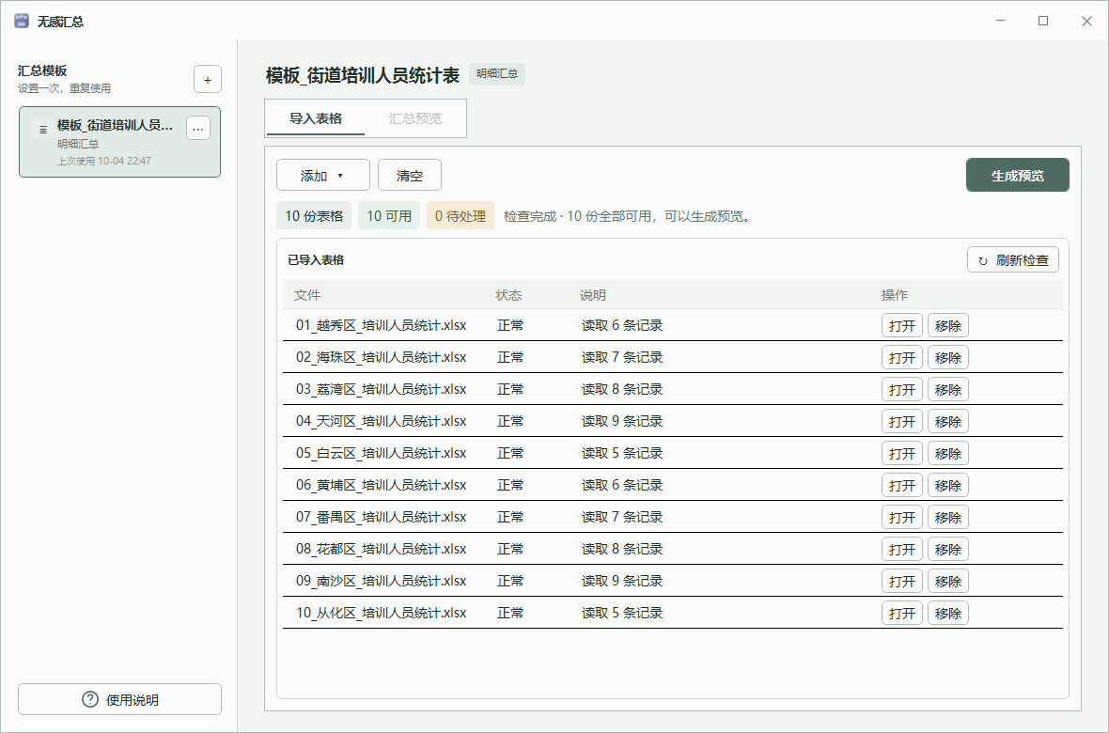Remove the 03_荔湾区 file
The height and width of the screenshot is (733, 1109).
click(947, 389)
